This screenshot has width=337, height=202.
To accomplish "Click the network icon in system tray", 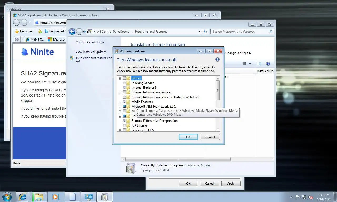I will coord(304,197).
